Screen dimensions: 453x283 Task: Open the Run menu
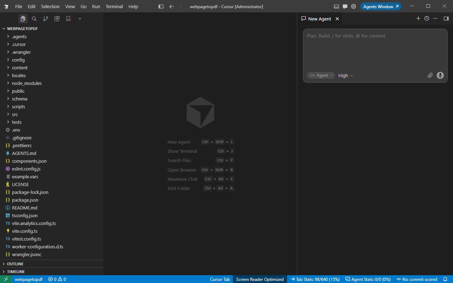(x=96, y=6)
